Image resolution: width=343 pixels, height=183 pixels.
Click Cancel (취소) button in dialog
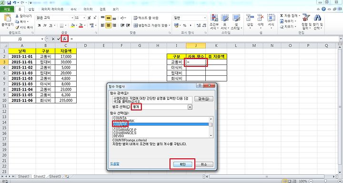pos(204,165)
